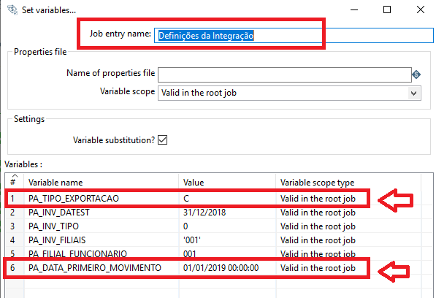The height and width of the screenshot is (298, 436).
Task: Click the Variable name column header
Action: 102,183
